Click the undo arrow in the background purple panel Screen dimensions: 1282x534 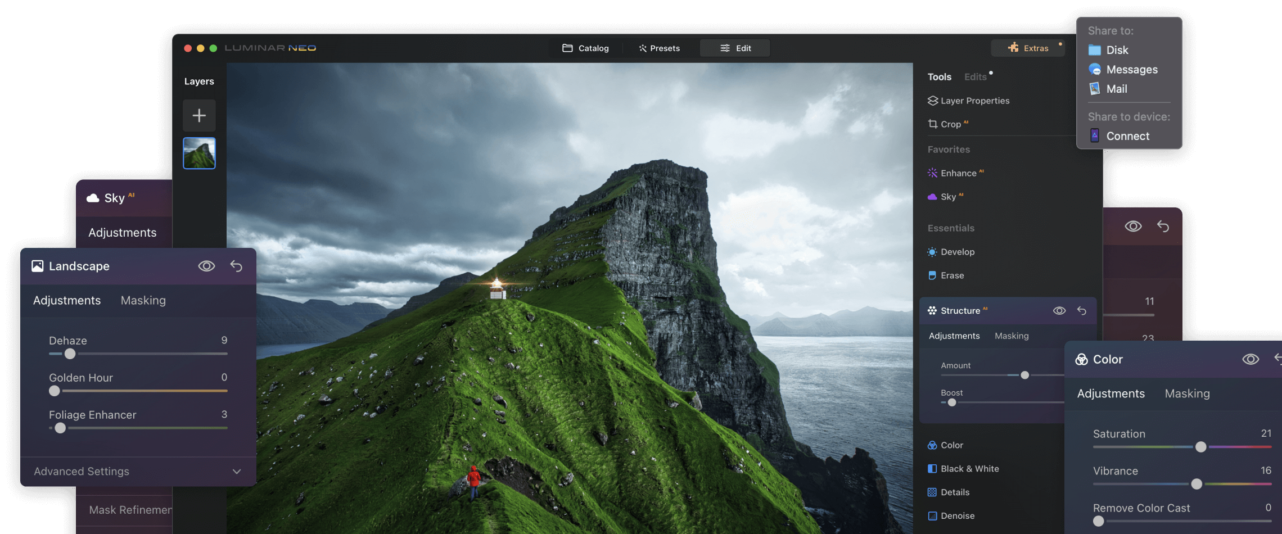point(1163,226)
